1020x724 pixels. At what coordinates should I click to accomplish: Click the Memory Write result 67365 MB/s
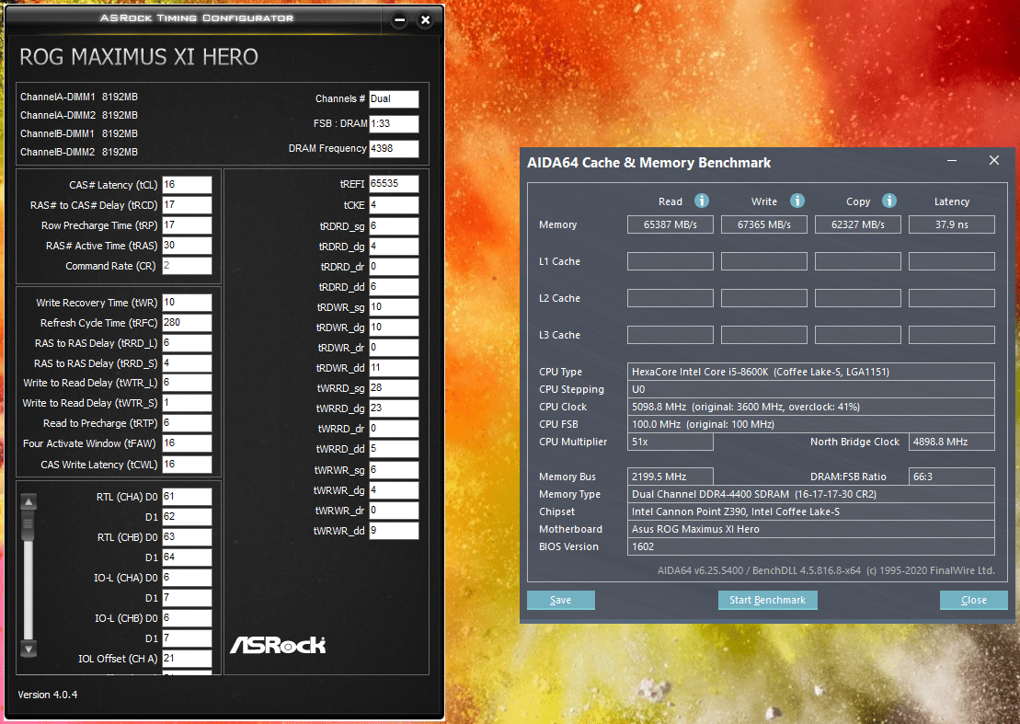tap(763, 224)
